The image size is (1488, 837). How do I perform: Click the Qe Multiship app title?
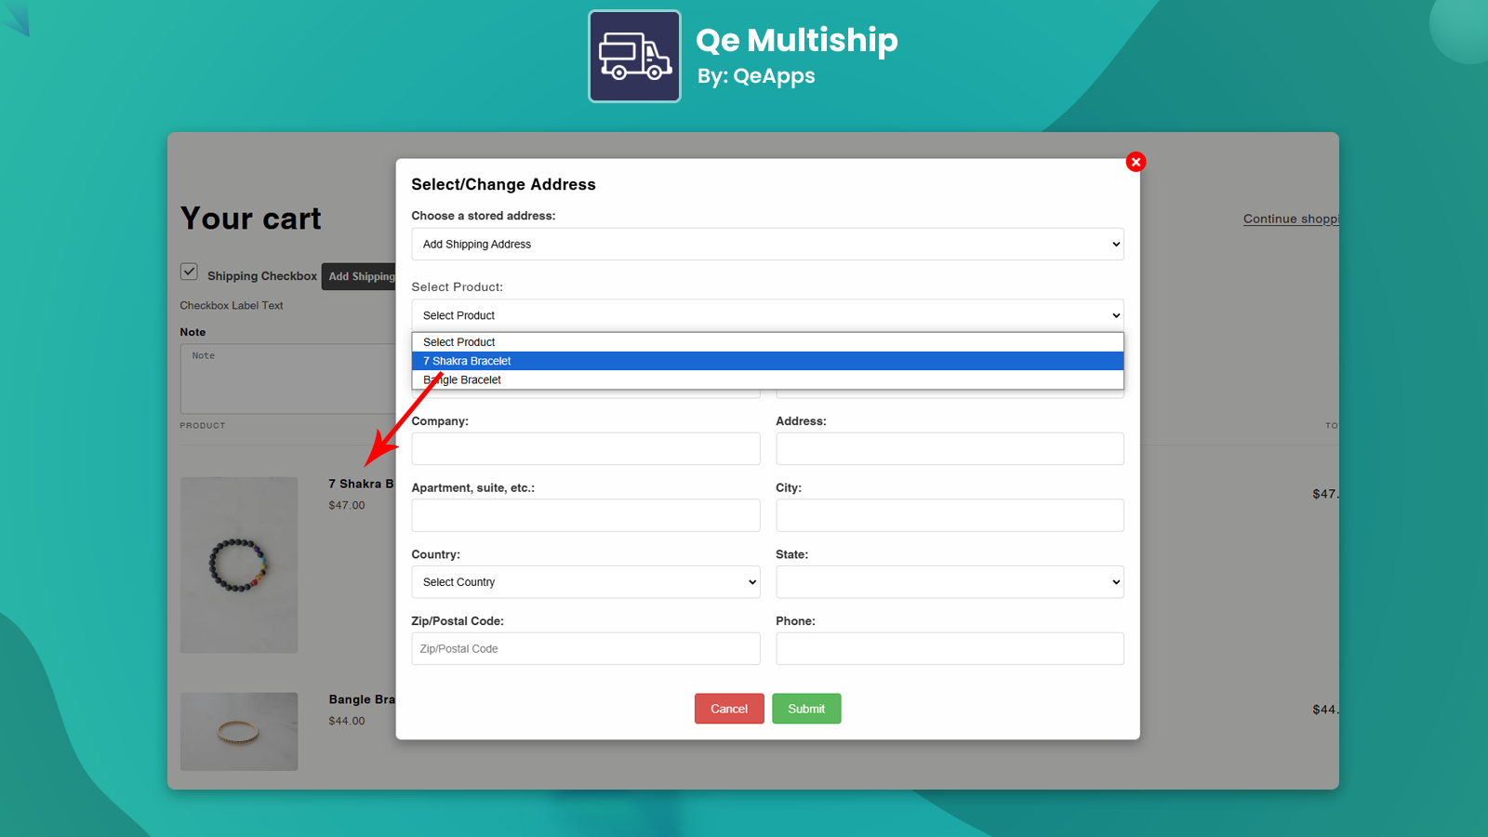point(797,40)
